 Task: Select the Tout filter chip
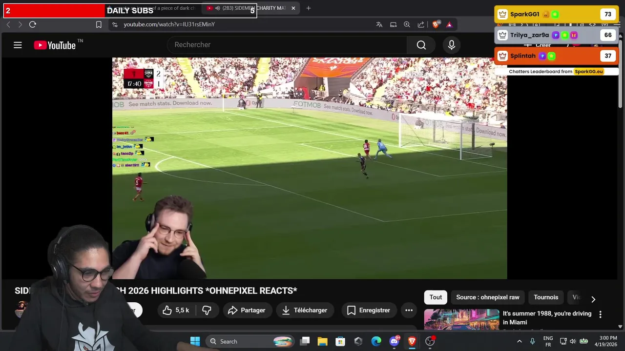436,297
